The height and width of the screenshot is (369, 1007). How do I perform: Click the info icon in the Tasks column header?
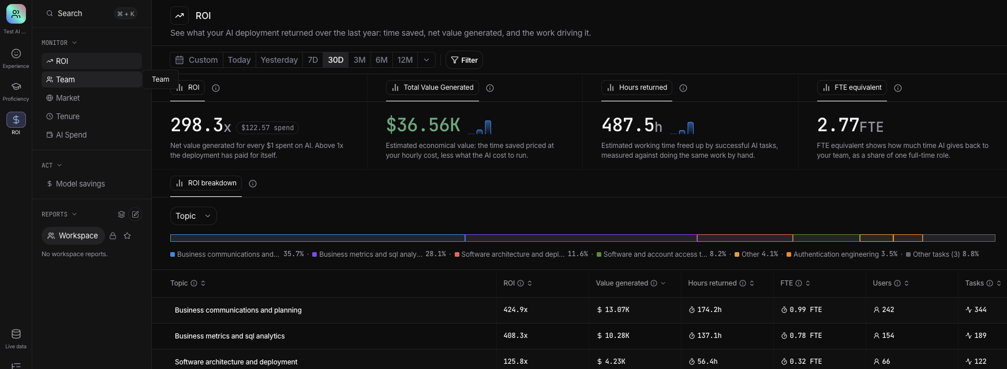990,283
